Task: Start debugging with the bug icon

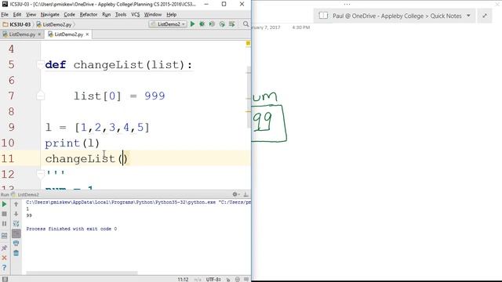Action: point(202,24)
